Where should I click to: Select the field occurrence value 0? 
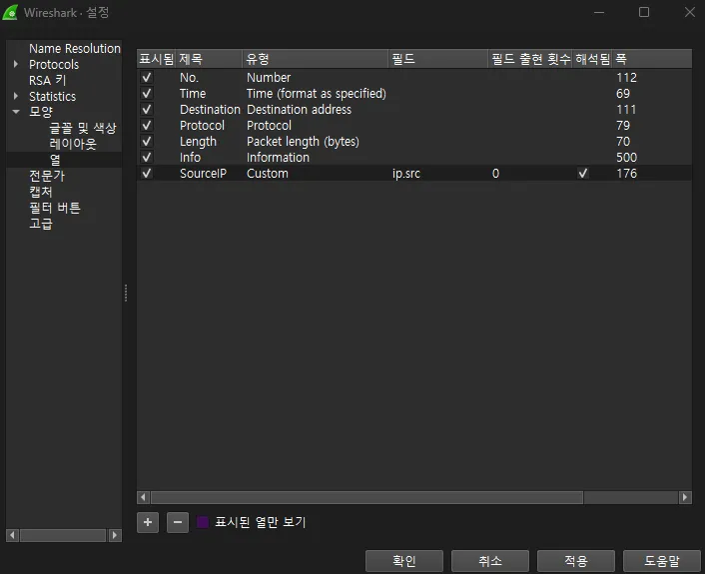pos(495,174)
